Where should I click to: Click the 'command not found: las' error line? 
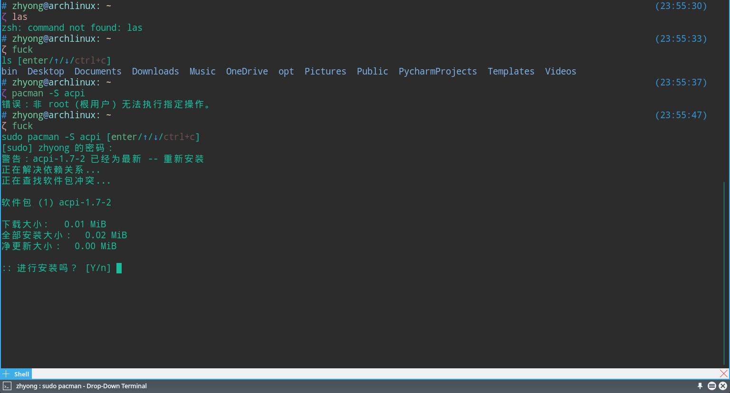72,28
